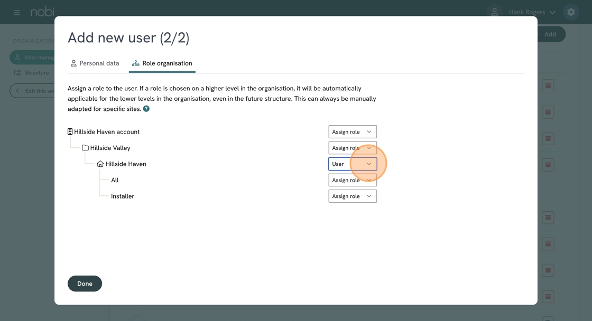The height and width of the screenshot is (321, 592).
Task: Expand the Hank Rogers account menu
Action: (532, 12)
